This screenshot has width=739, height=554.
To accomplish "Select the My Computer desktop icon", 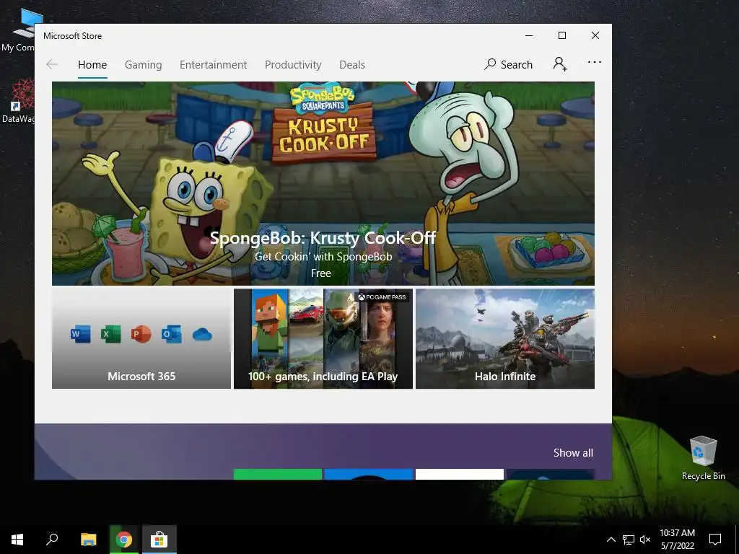I will click(x=18, y=29).
